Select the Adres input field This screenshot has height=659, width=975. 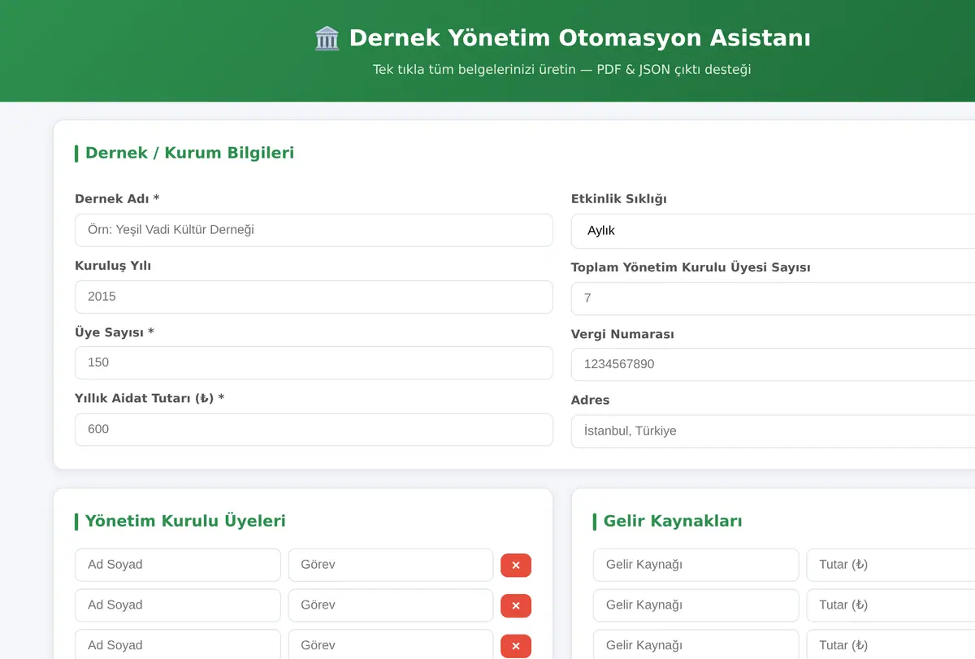(773, 431)
